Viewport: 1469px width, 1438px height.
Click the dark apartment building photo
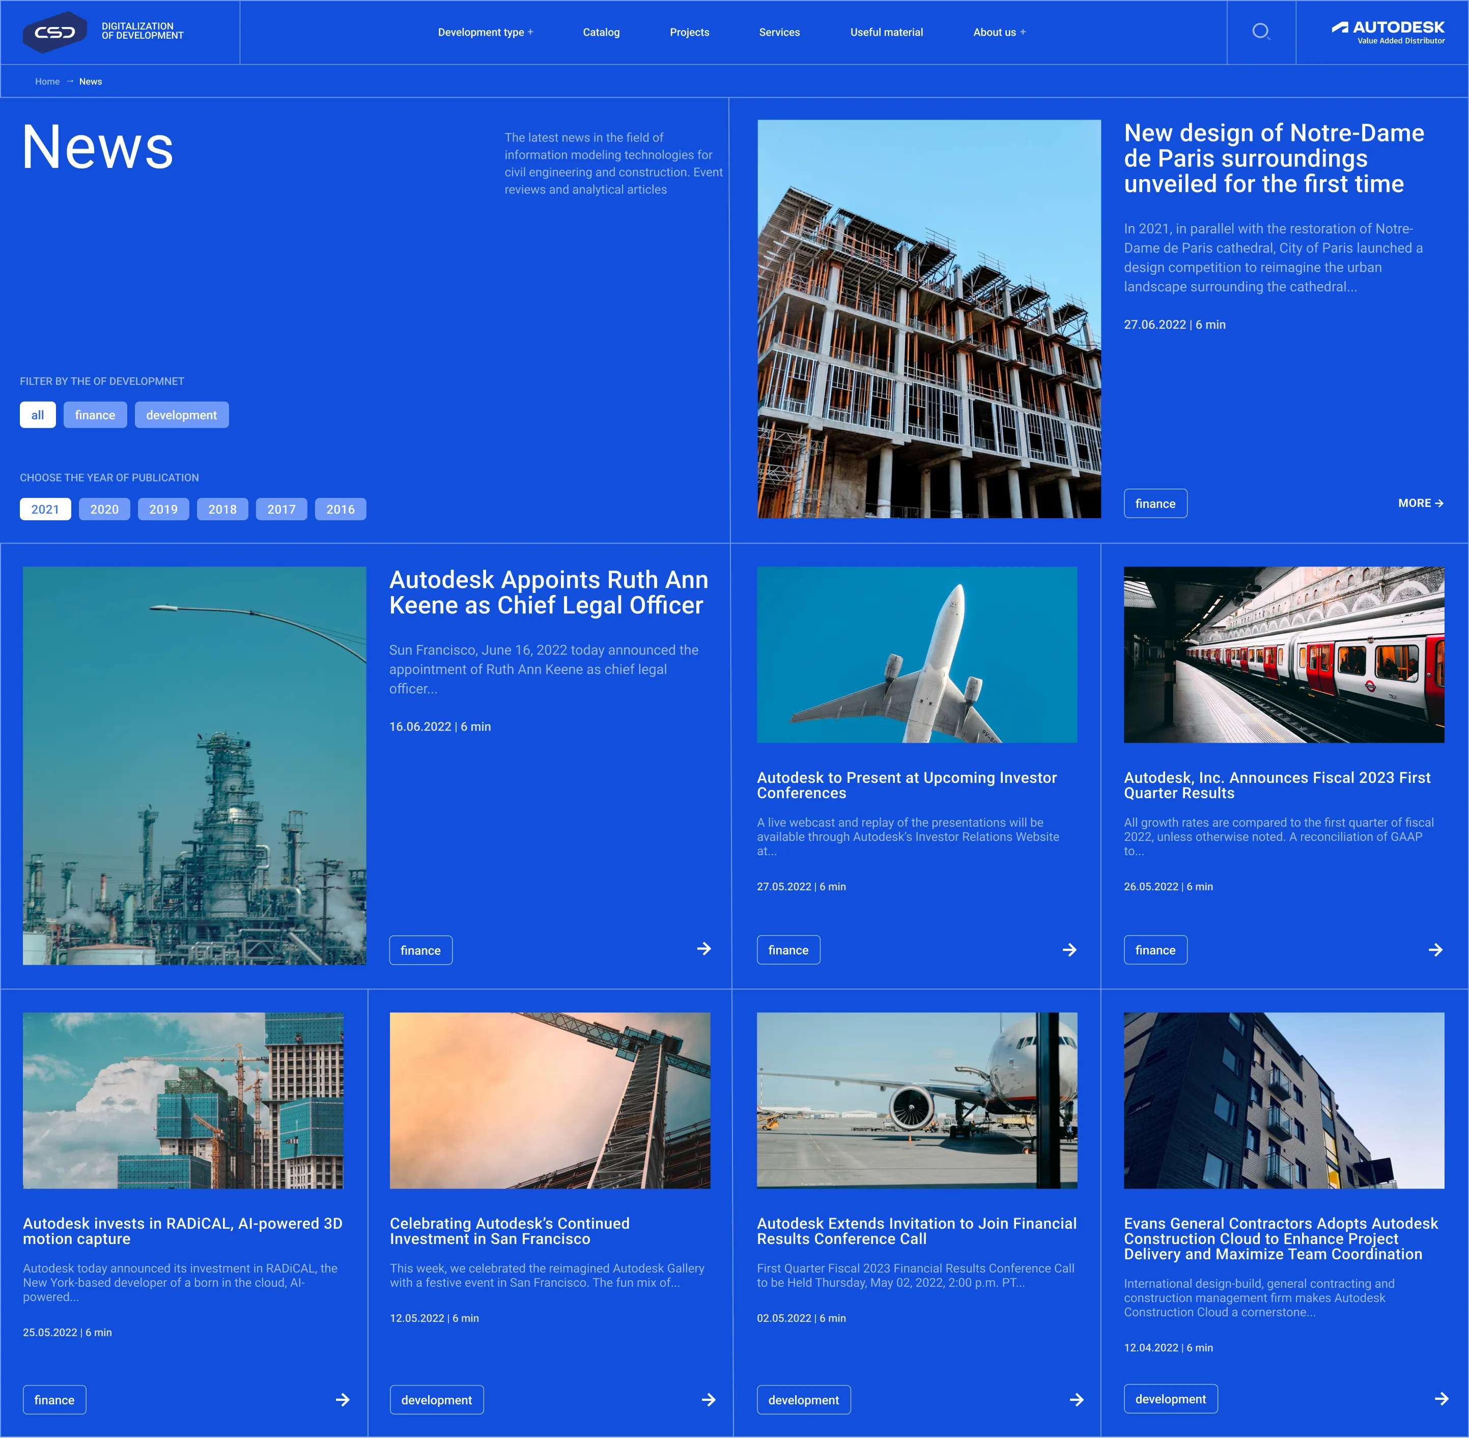tap(1284, 1101)
